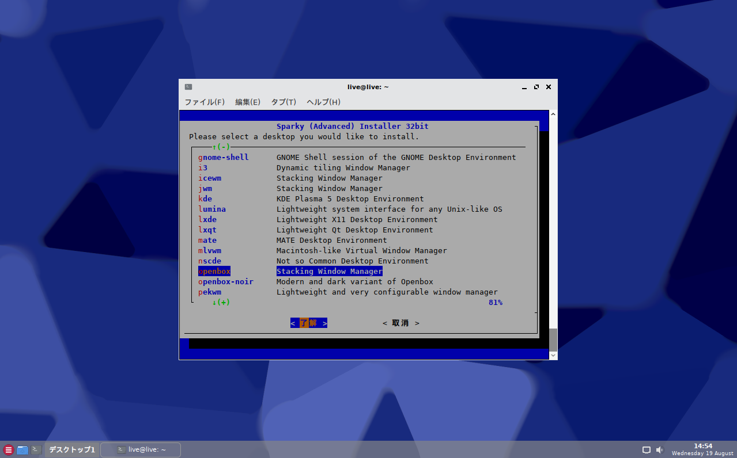Open the タブ(T) menu

pyautogui.click(x=284, y=102)
